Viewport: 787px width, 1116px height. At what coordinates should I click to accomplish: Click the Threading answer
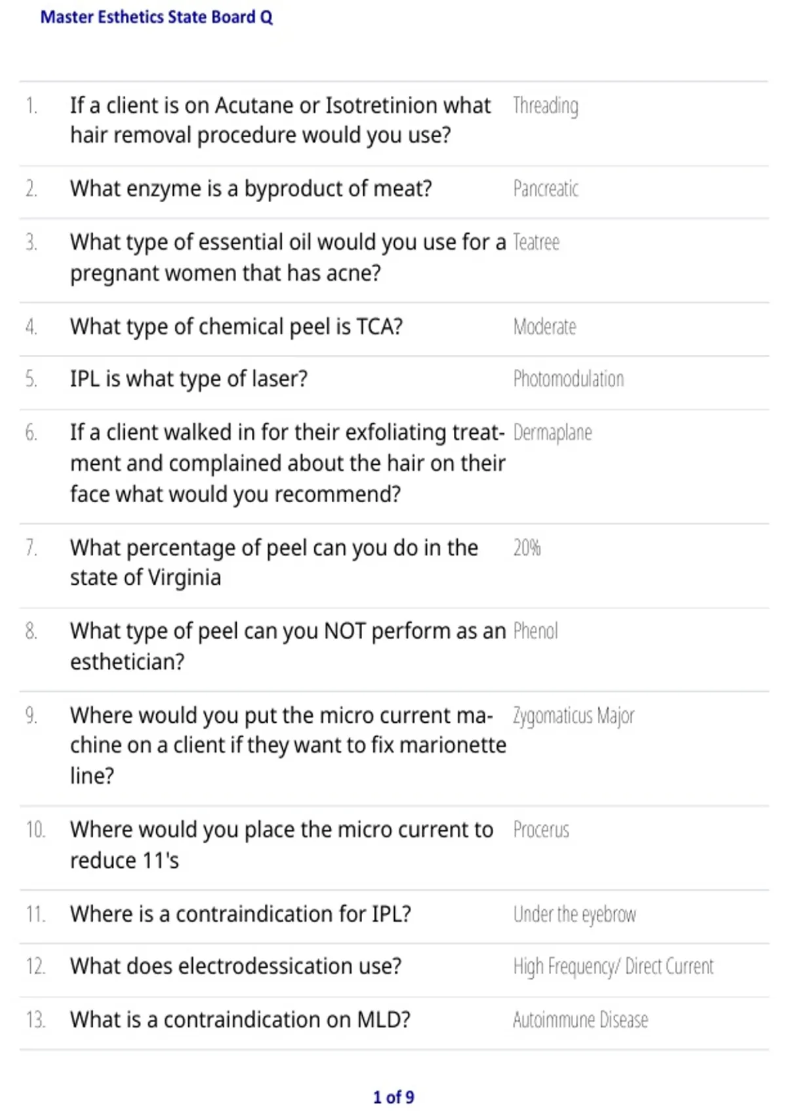(546, 106)
